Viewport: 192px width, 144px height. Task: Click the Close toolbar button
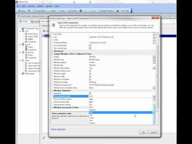[125, 11]
